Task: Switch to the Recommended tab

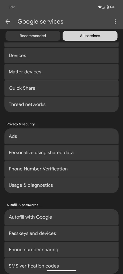Action: coord(33,36)
